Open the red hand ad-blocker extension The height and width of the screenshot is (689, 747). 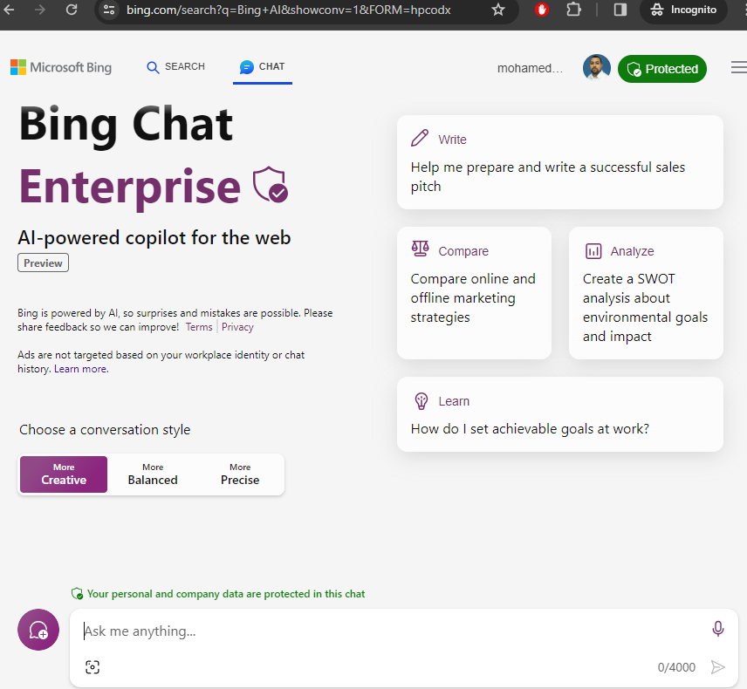coord(542,10)
